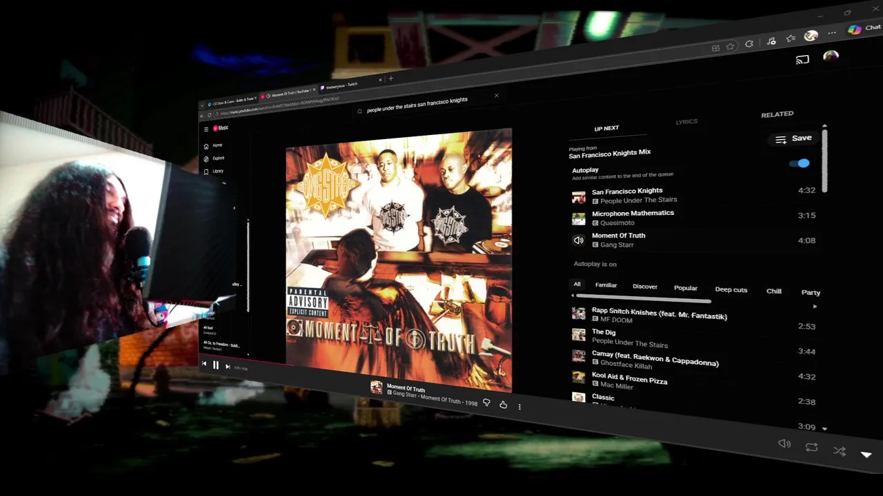The image size is (883, 496).
Task: Switch to the LYRICS tab
Action: 686,121
